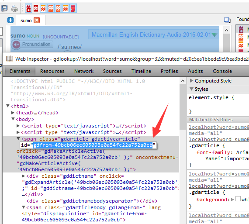Click the article scrollbar up arrow

(226, 30)
